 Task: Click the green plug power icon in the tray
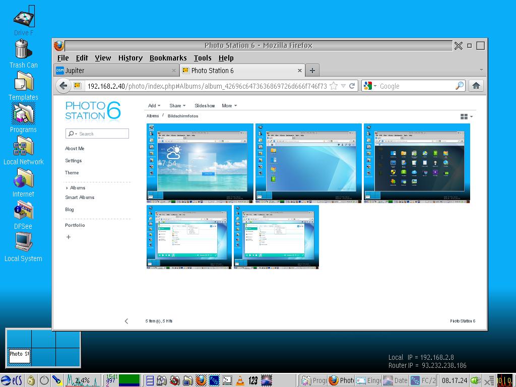coord(476,380)
